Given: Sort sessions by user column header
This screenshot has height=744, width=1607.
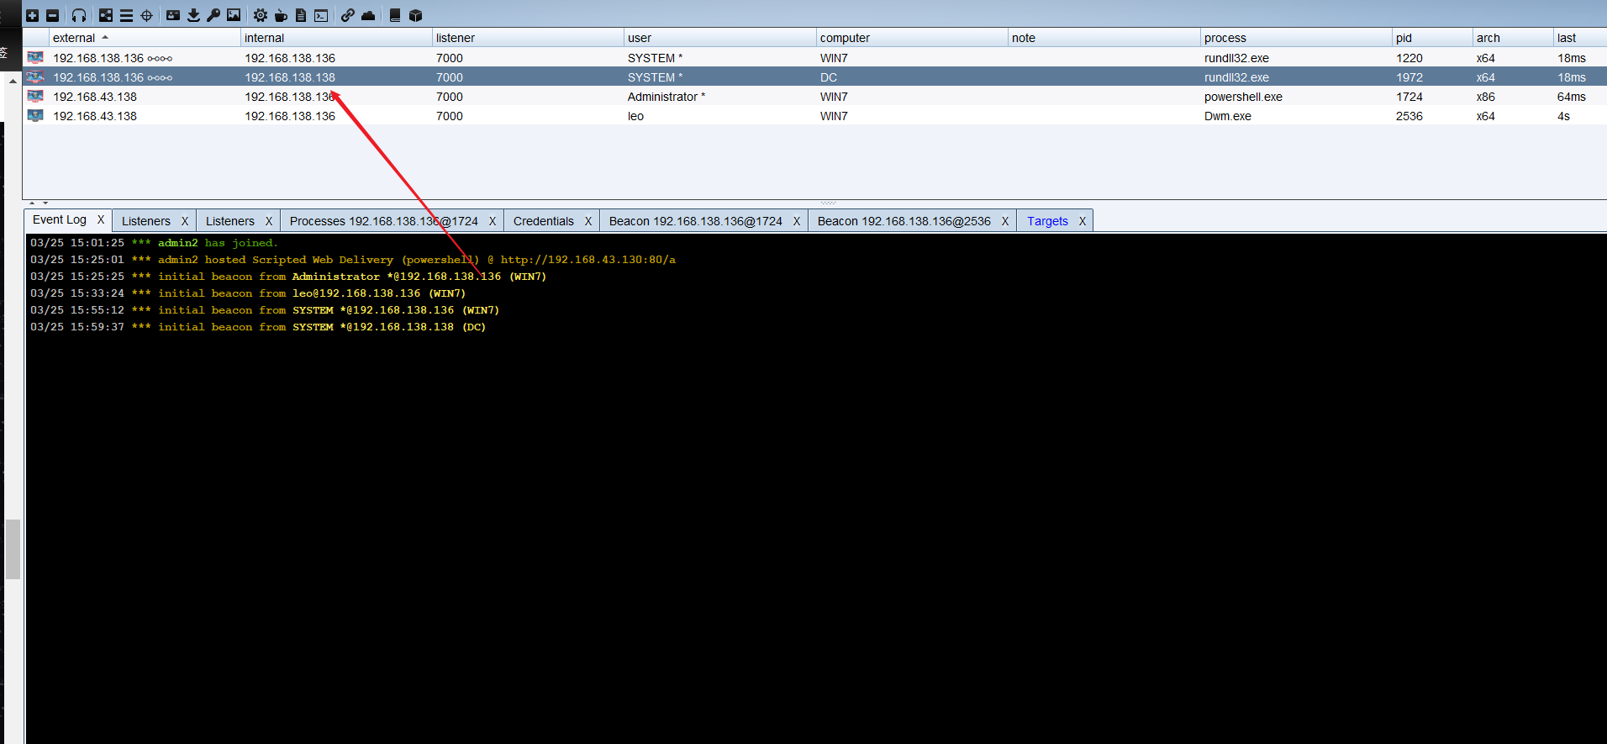Looking at the screenshot, I should 719,38.
